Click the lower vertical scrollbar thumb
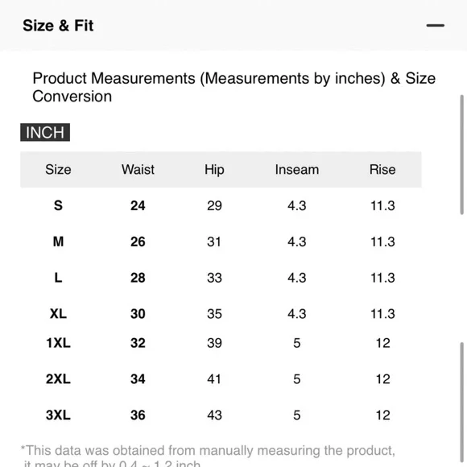Viewport: 467px width, 467px height. coord(461,404)
